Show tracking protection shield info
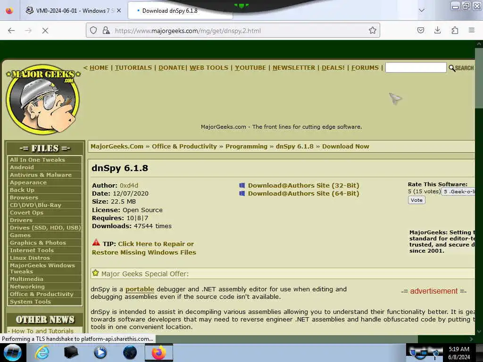Screen dimensions: 483x362 (93, 30)
